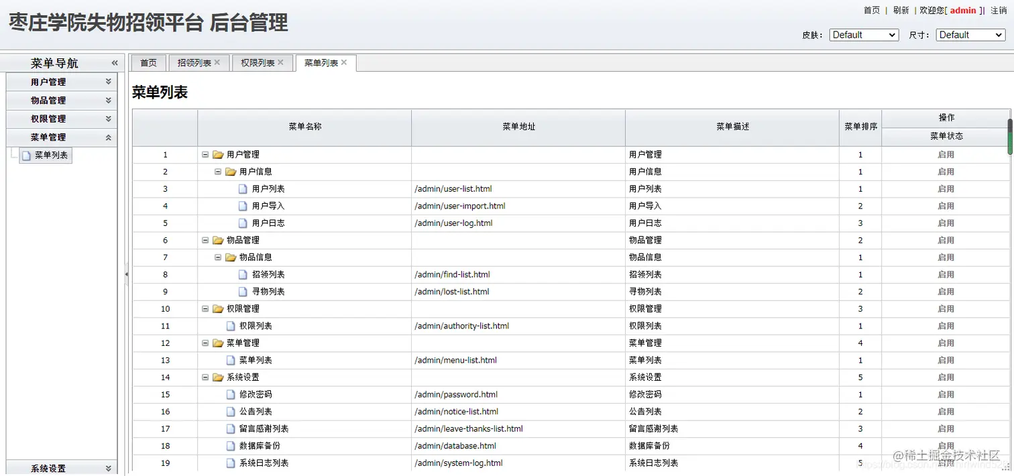Viewport: 1014px width, 476px height.
Task: Close the 招领列表 tab
Action: click(x=217, y=62)
